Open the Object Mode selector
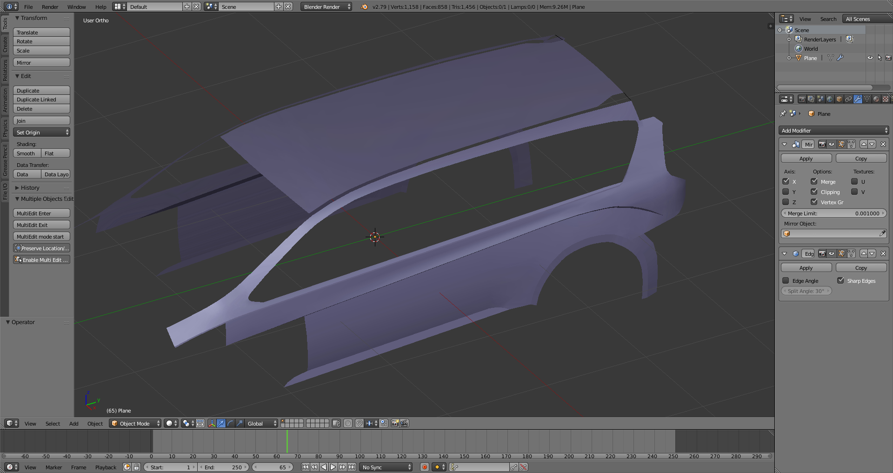This screenshot has height=473, width=893. 135,423
